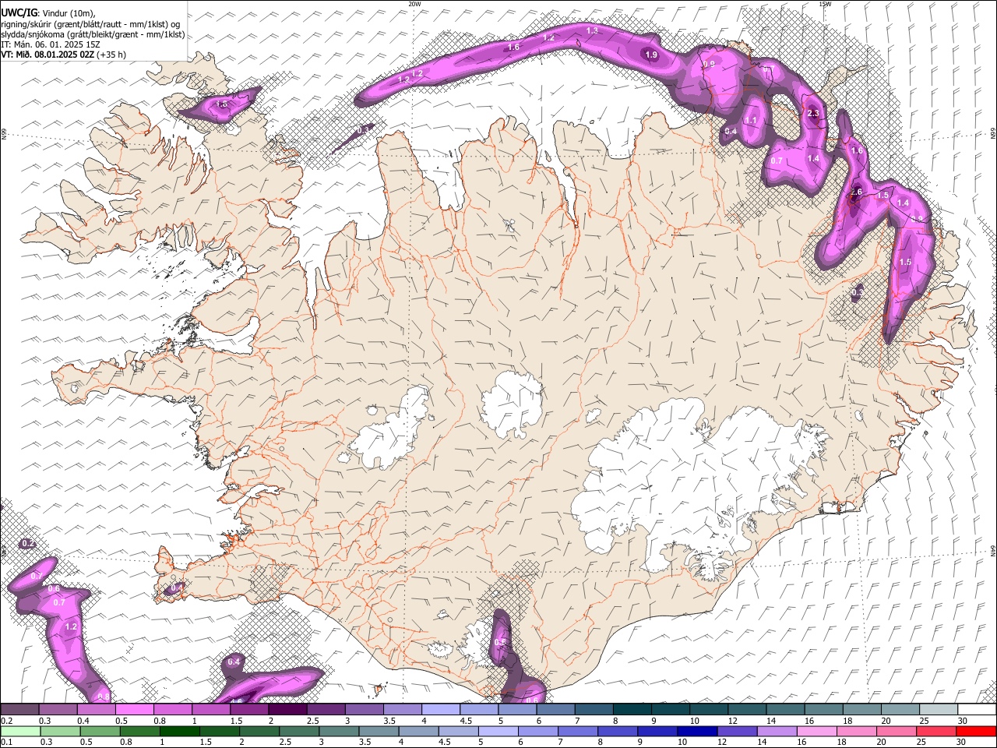Select darkest green bottom-row swatch from 1 to 1.5
The width and height of the screenshot is (997, 748).
coord(179,732)
